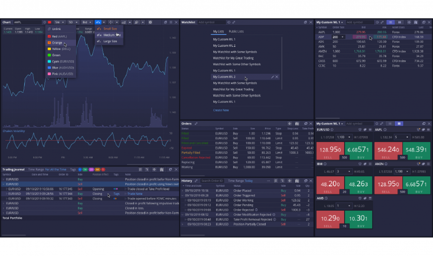
Task: Open the chart settings gear
Action: [150, 22]
